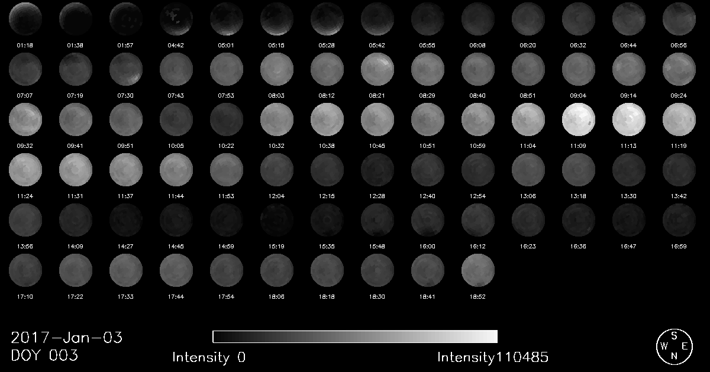710x372 pixels.
Task: Click the "Intensity 0" scale label
Action: tap(209, 357)
